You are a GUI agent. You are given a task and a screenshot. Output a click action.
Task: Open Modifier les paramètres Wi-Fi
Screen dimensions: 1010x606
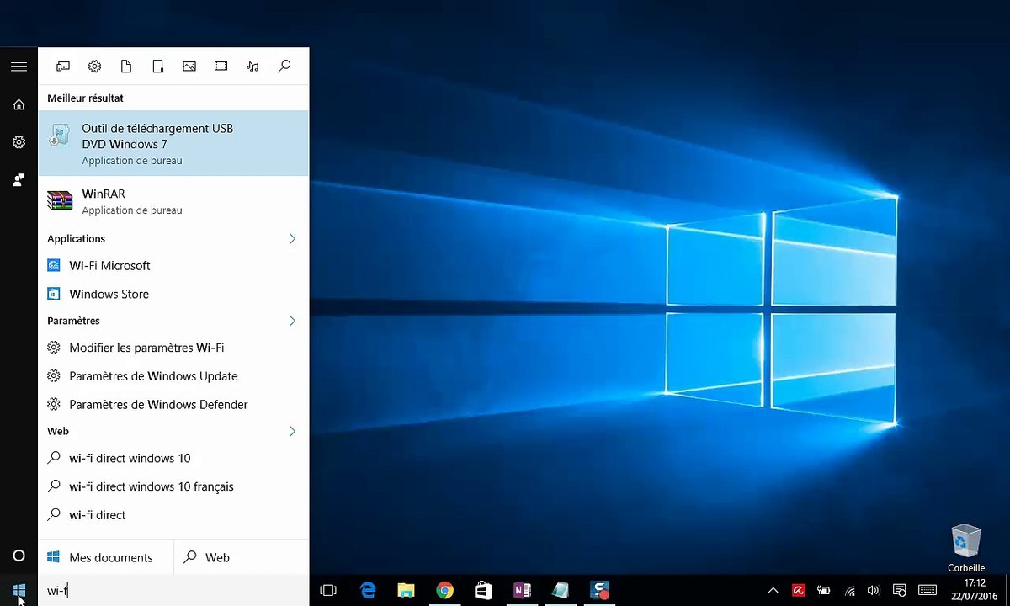pyautogui.click(x=173, y=348)
